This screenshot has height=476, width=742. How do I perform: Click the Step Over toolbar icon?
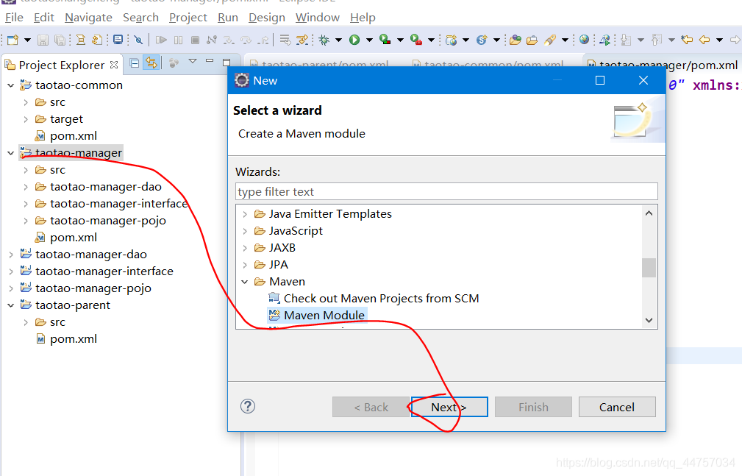(x=246, y=40)
